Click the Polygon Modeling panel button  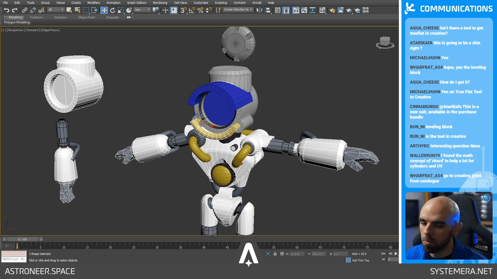[17, 22]
